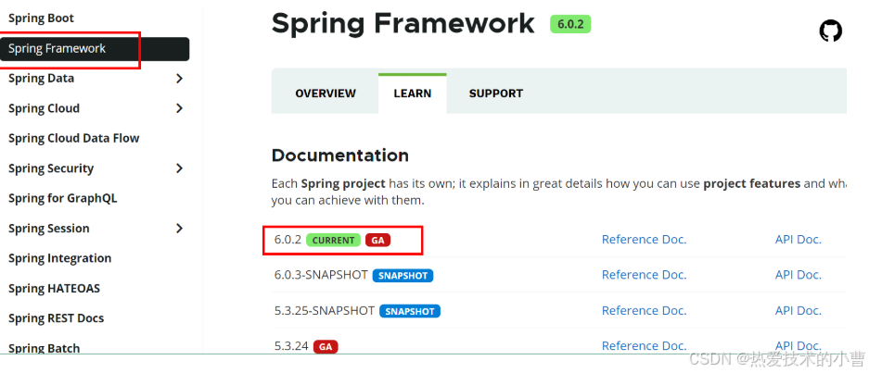The image size is (869, 373).
Task: Click the red GA badge beside 5.3.24
Action: point(326,347)
